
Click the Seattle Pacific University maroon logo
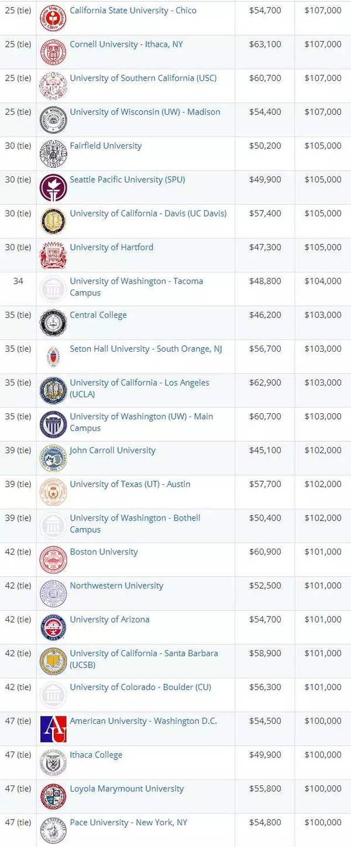pyautogui.click(x=53, y=188)
